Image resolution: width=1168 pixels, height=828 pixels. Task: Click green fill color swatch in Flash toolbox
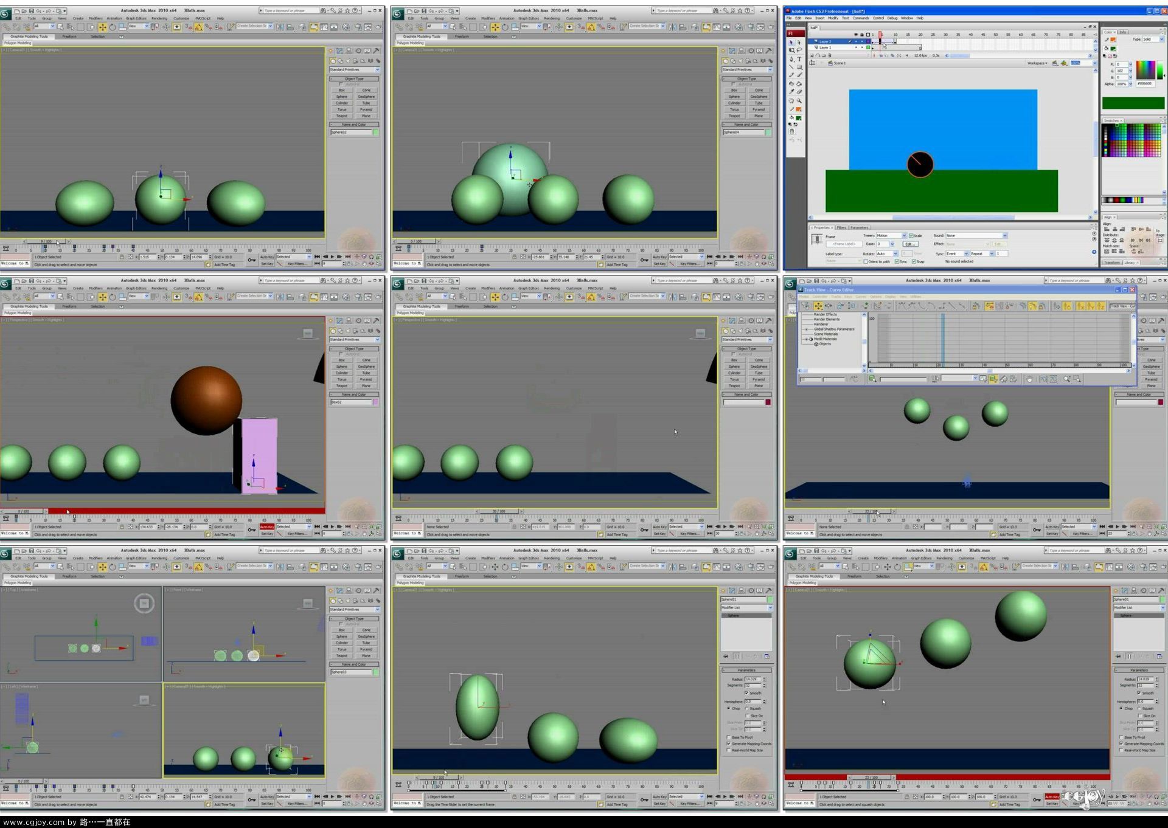[x=798, y=118]
